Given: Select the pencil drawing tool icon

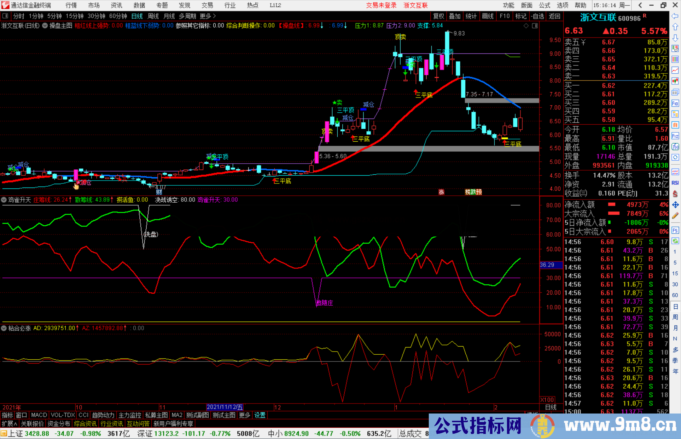Looking at the screenshot, I should tap(675, 216).
